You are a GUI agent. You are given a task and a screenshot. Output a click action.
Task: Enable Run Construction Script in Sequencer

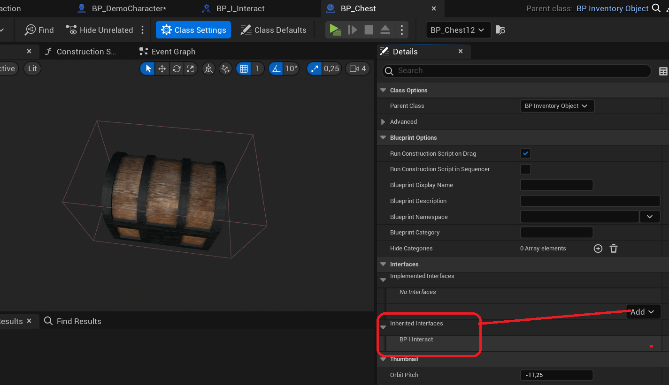[x=525, y=169]
